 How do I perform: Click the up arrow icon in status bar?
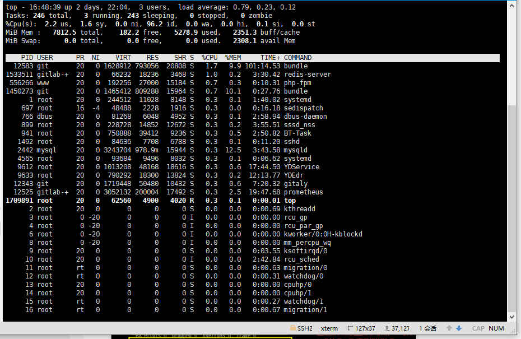[449, 328]
